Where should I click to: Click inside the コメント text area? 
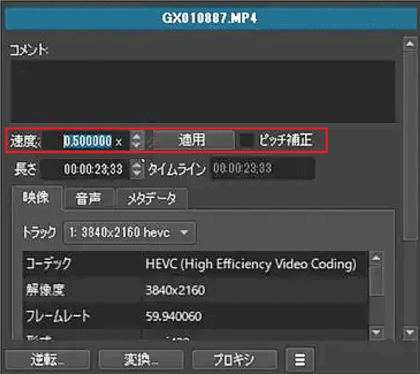203,92
